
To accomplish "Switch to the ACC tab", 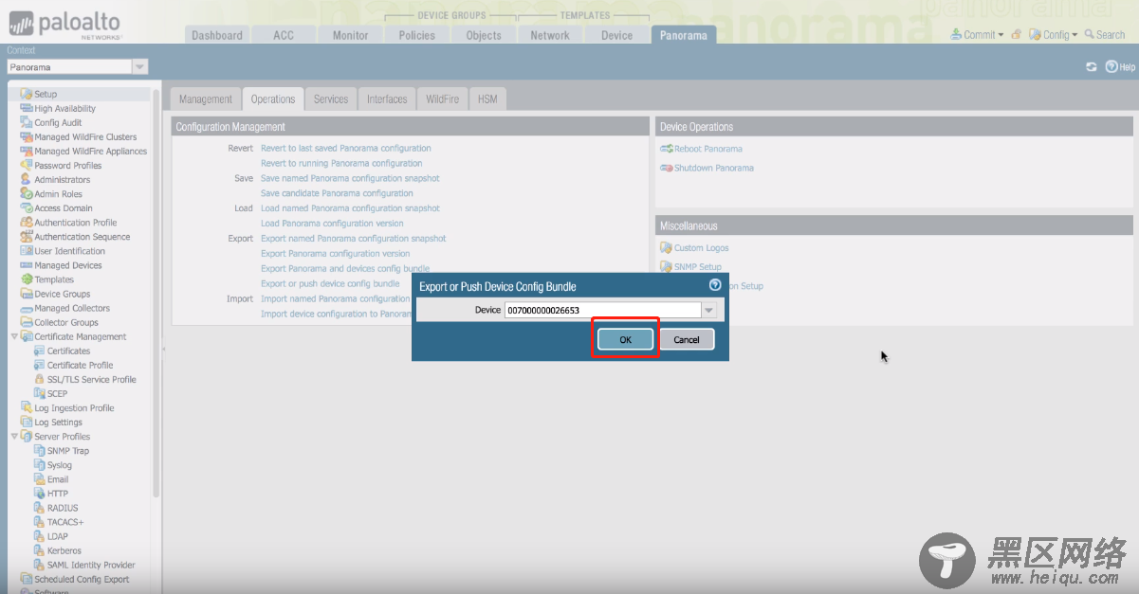I will click(284, 35).
